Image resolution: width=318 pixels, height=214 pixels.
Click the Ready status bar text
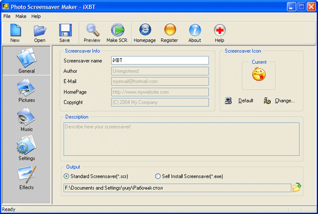(8, 209)
